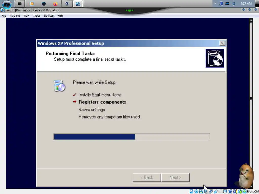
Task: Open the Input menu
Action: tap(37, 16)
